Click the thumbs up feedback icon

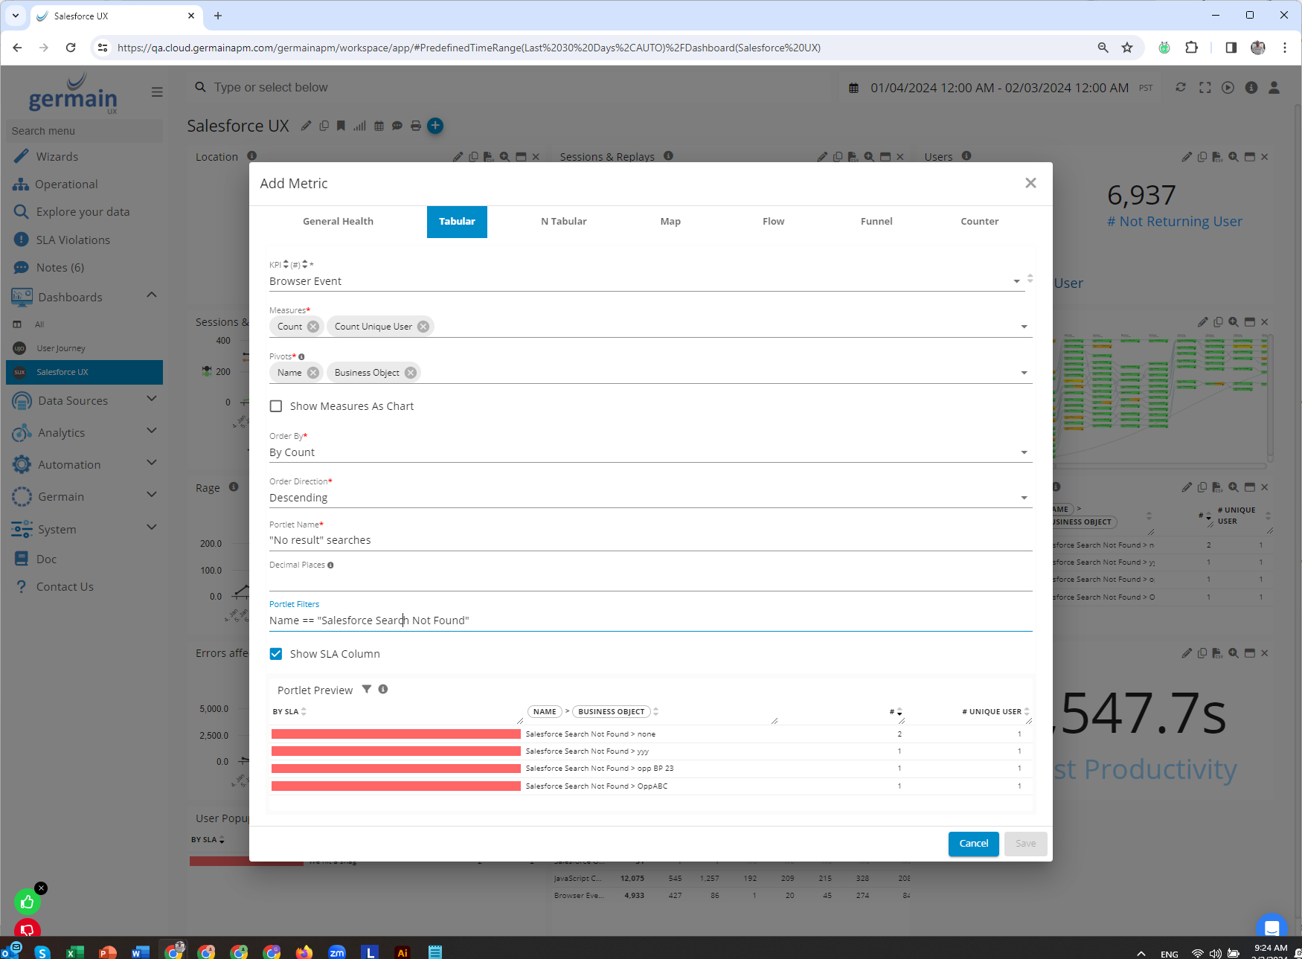(x=28, y=902)
